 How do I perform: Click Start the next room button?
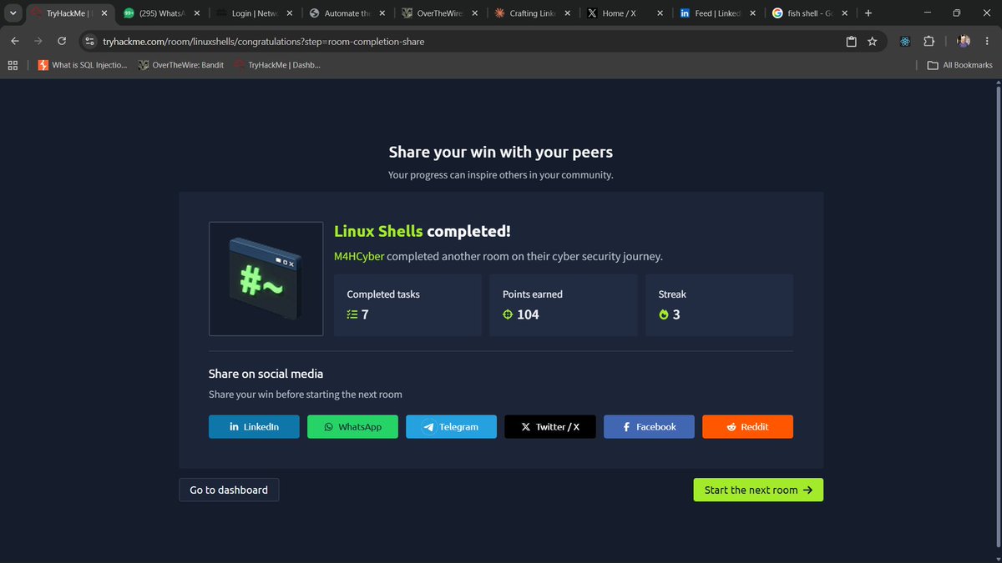[x=758, y=490]
